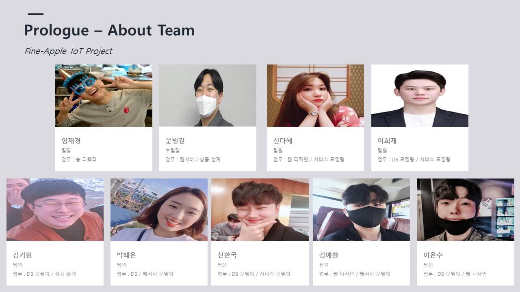Screen dimensions: 520x292
Task: Click the 신다혜 member photo
Action: tap(315, 96)
